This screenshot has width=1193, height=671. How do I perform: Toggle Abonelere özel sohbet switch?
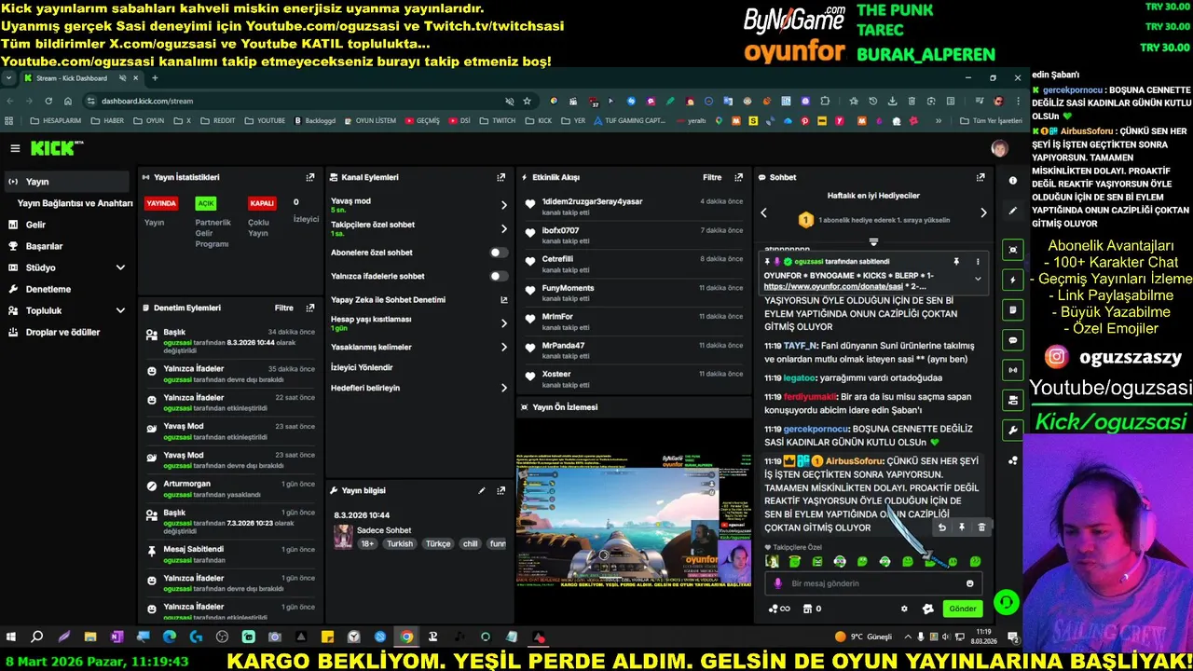coord(500,253)
